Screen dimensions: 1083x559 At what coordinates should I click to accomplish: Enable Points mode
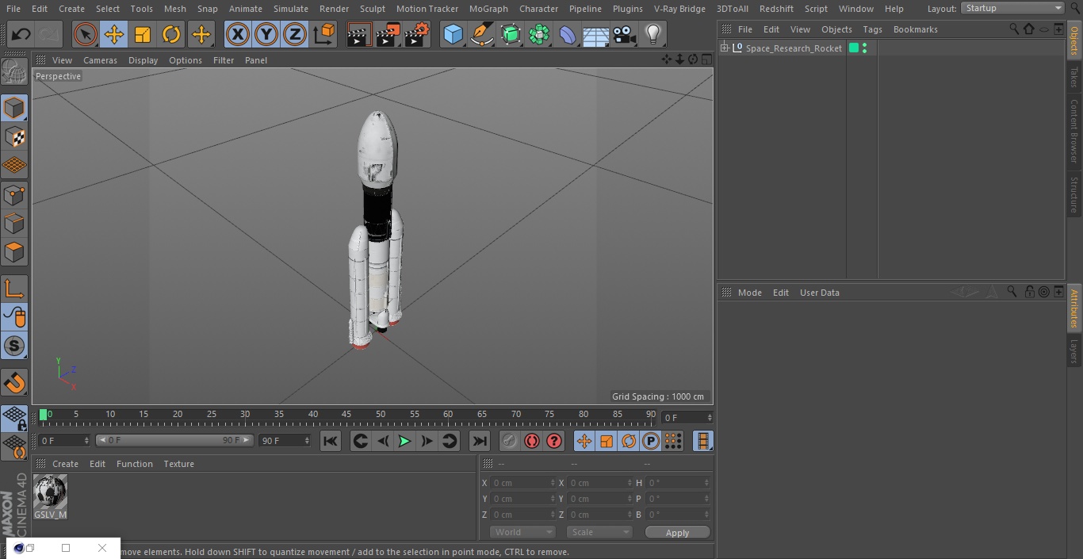click(x=14, y=195)
